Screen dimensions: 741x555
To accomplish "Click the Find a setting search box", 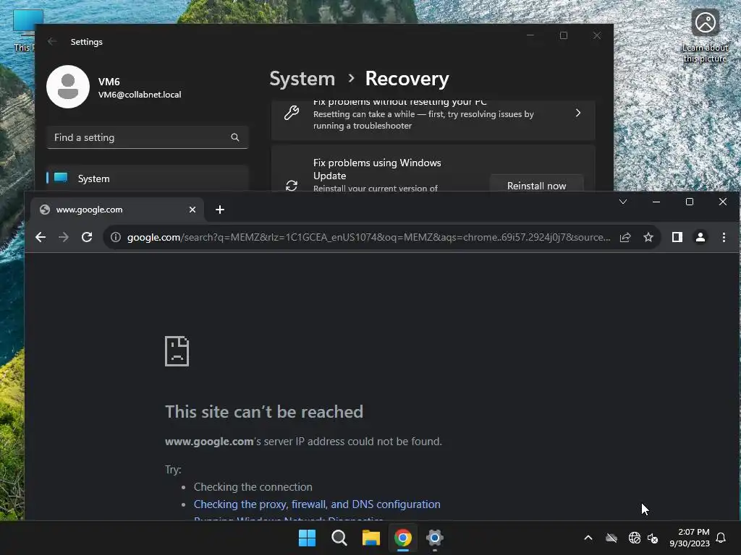I will [x=148, y=137].
